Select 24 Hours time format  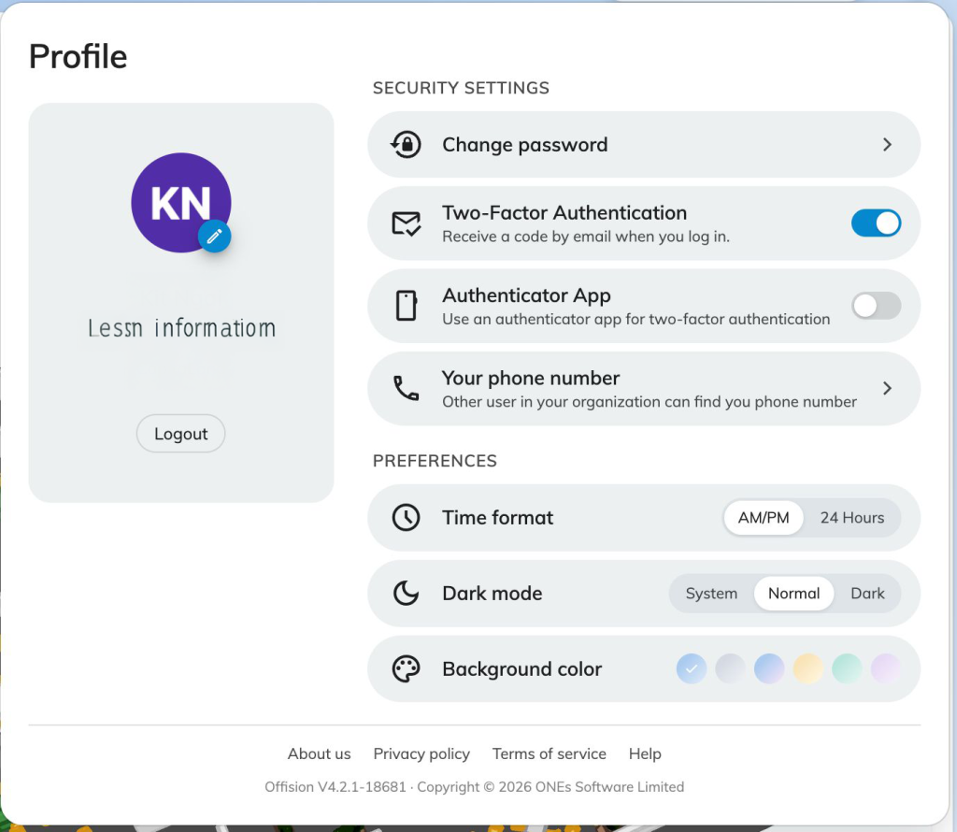[851, 518]
